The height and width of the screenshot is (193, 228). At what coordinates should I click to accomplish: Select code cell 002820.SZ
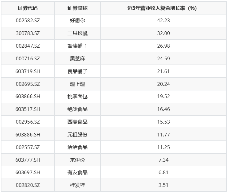coord(28,185)
